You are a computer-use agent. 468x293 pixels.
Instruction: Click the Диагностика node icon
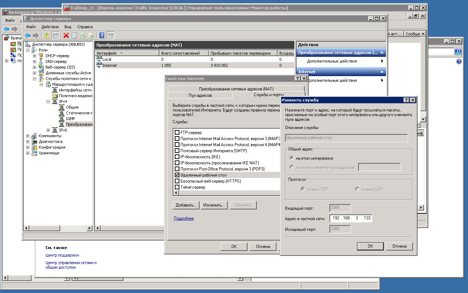coord(34,141)
